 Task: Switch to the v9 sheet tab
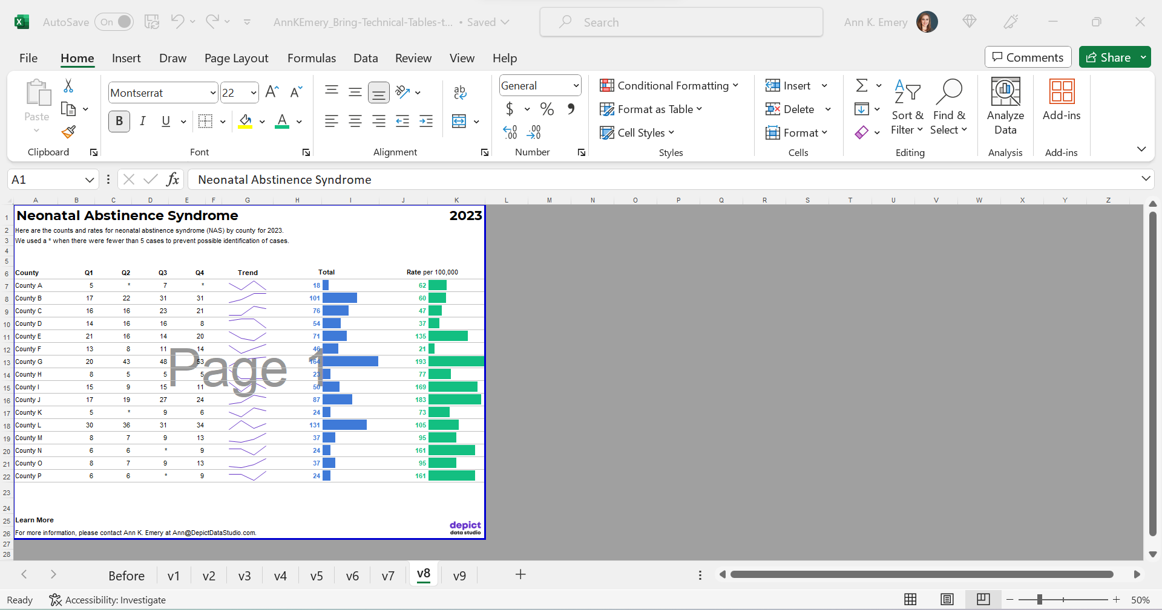pyautogui.click(x=459, y=576)
